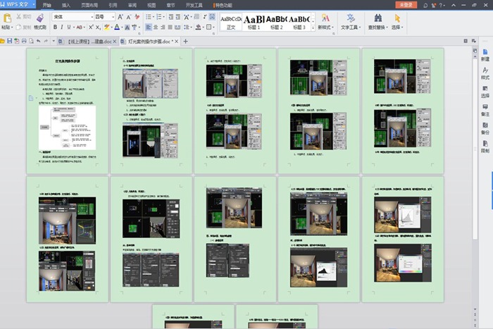The width and height of the screenshot is (493, 329).
Task: Click the binoculars 查找替换 icon
Action: [378, 18]
